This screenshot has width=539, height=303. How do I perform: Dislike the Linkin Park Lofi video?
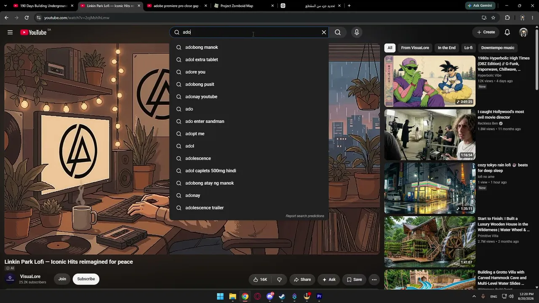coord(279,279)
